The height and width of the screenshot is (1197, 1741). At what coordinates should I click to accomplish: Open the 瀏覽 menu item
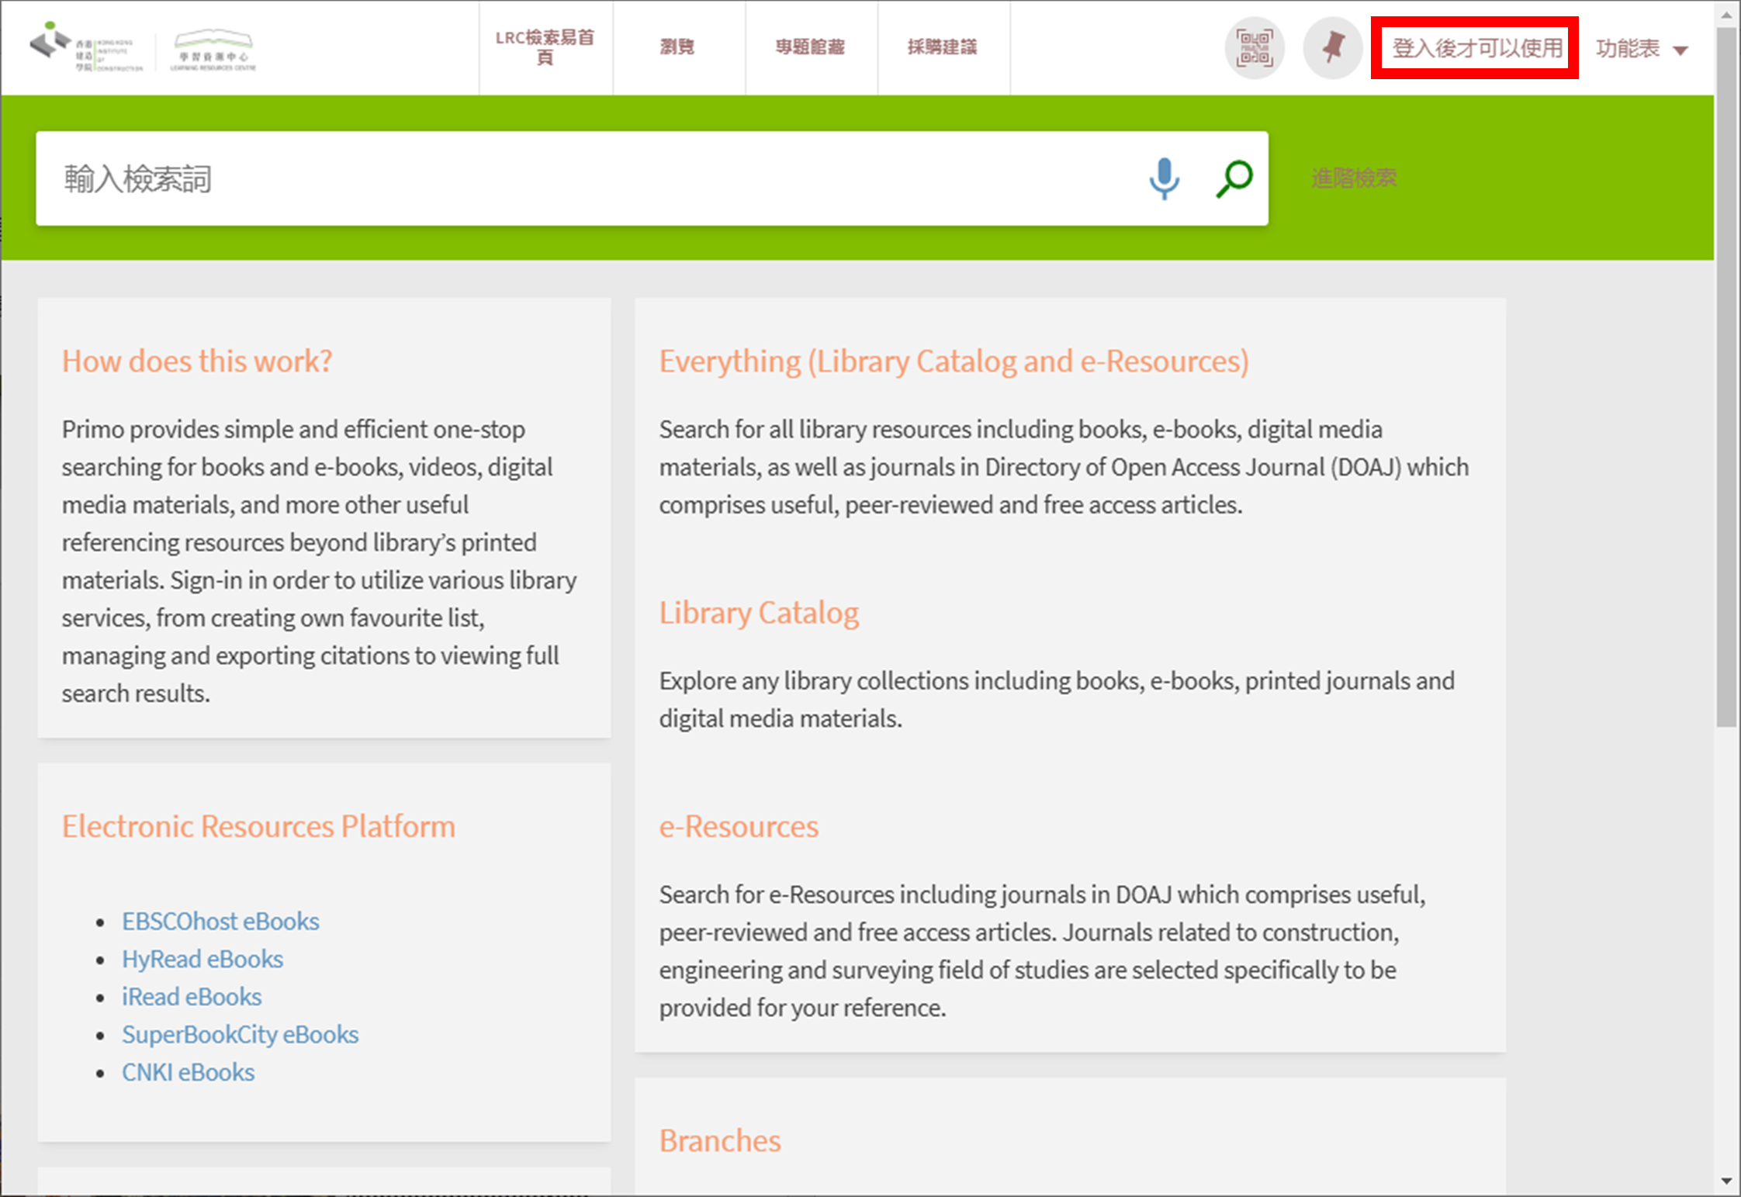677,47
